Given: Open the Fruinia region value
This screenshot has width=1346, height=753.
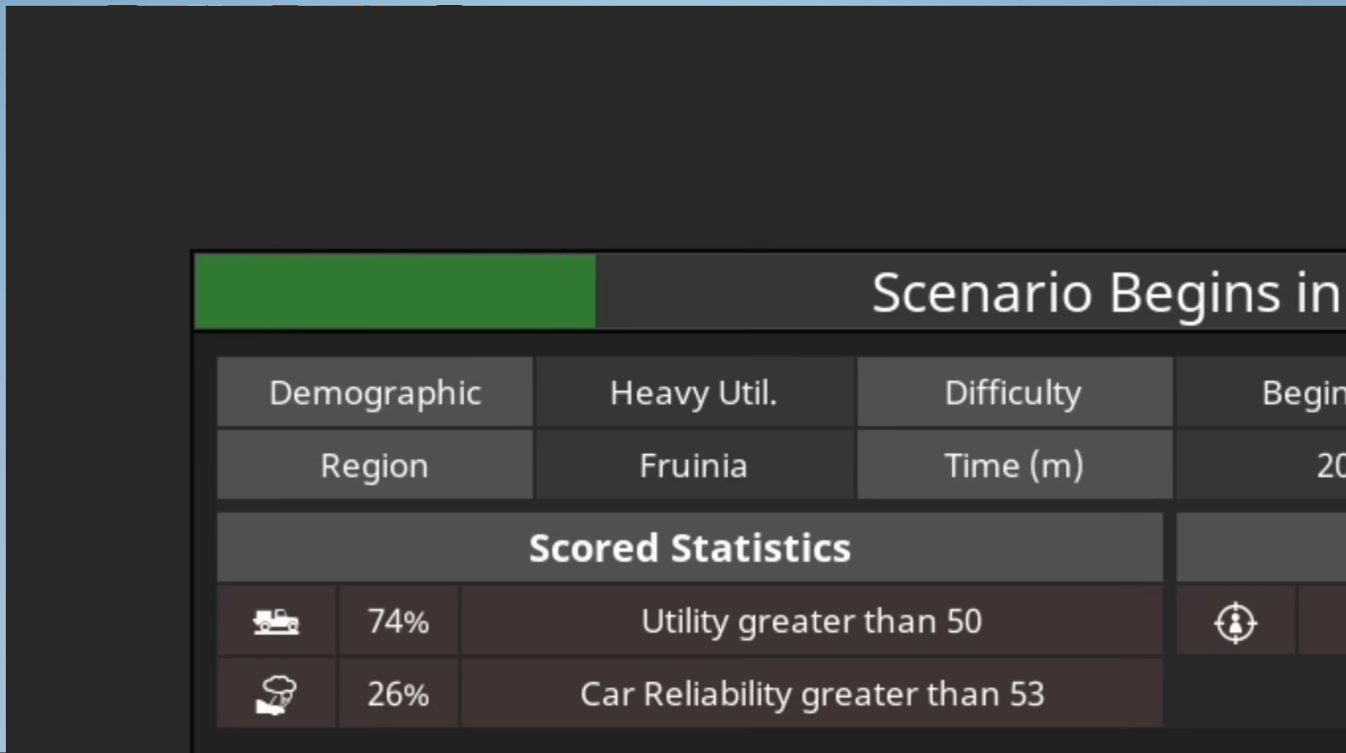Looking at the screenshot, I should 693,465.
